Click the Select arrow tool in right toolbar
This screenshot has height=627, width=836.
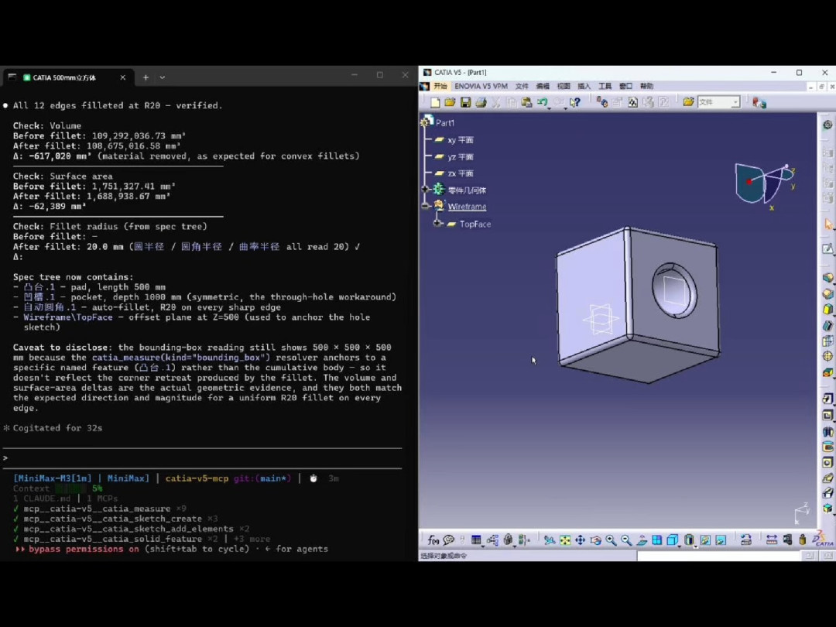coord(827,224)
